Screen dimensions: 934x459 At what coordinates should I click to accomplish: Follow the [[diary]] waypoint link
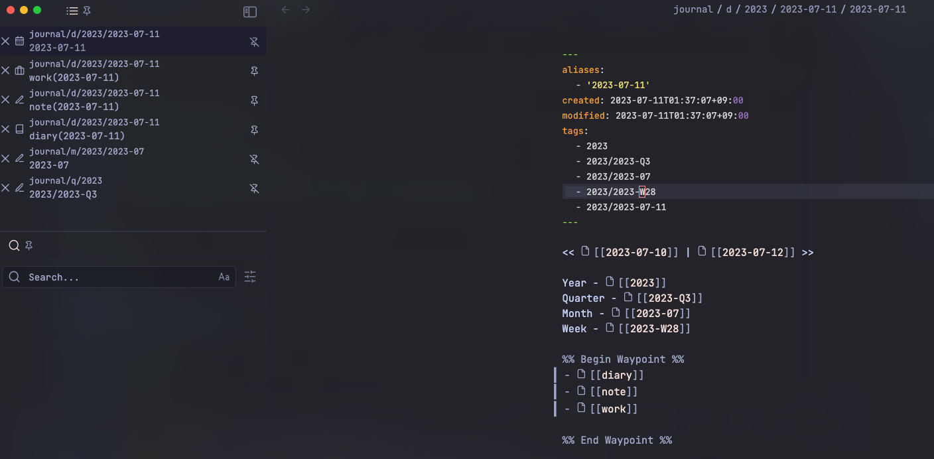pos(618,375)
